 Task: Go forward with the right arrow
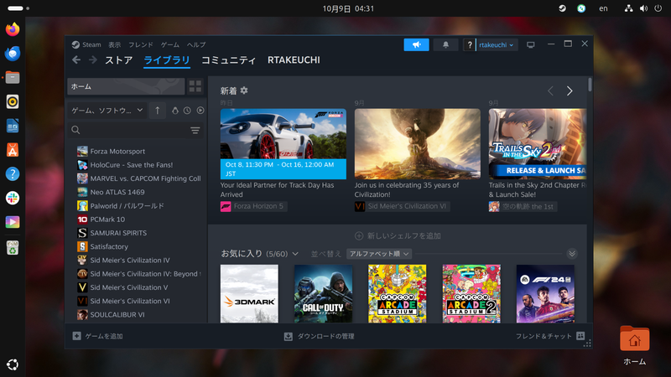pyautogui.click(x=92, y=59)
